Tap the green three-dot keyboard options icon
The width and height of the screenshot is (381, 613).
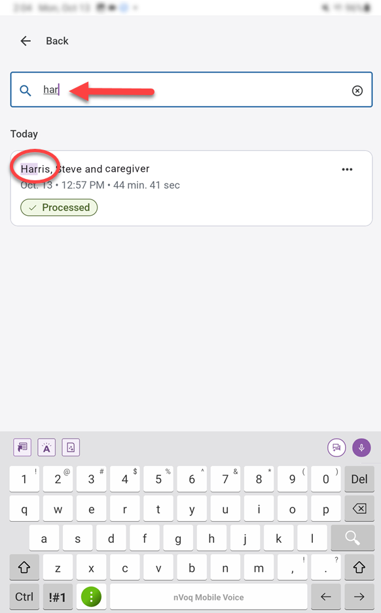click(x=92, y=597)
